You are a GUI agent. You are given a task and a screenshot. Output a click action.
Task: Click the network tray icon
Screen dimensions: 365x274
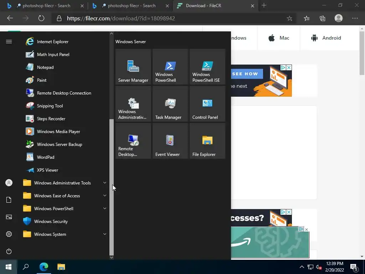click(310, 267)
